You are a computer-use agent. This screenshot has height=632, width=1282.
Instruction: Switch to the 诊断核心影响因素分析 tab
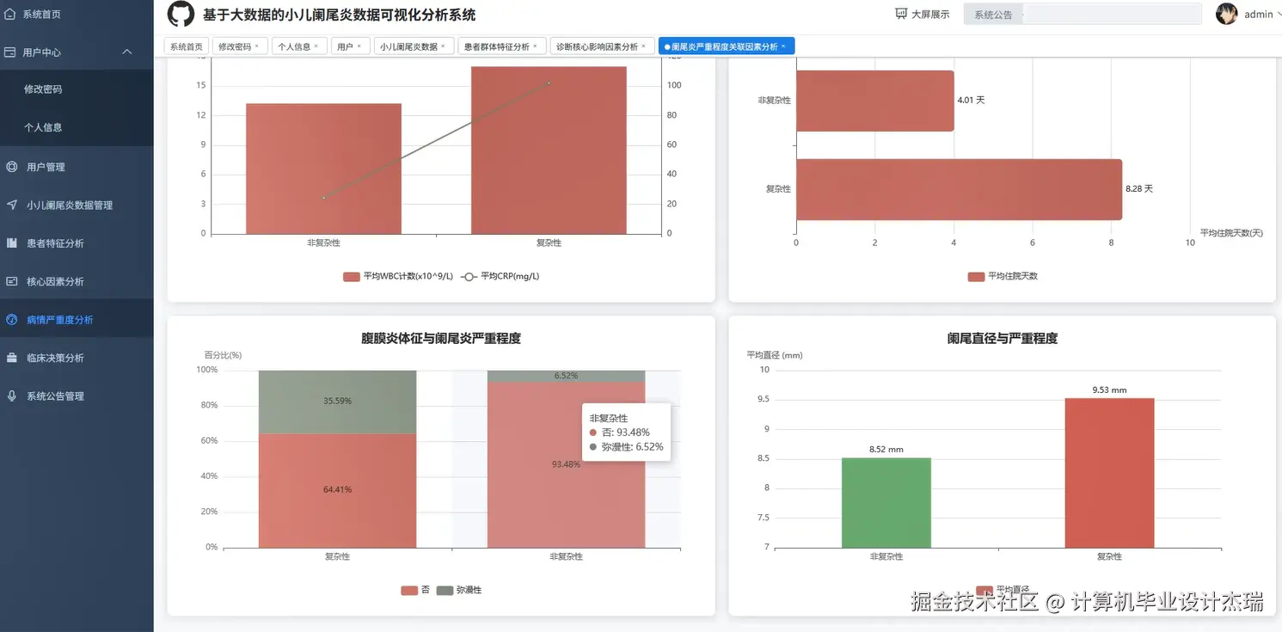point(603,46)
